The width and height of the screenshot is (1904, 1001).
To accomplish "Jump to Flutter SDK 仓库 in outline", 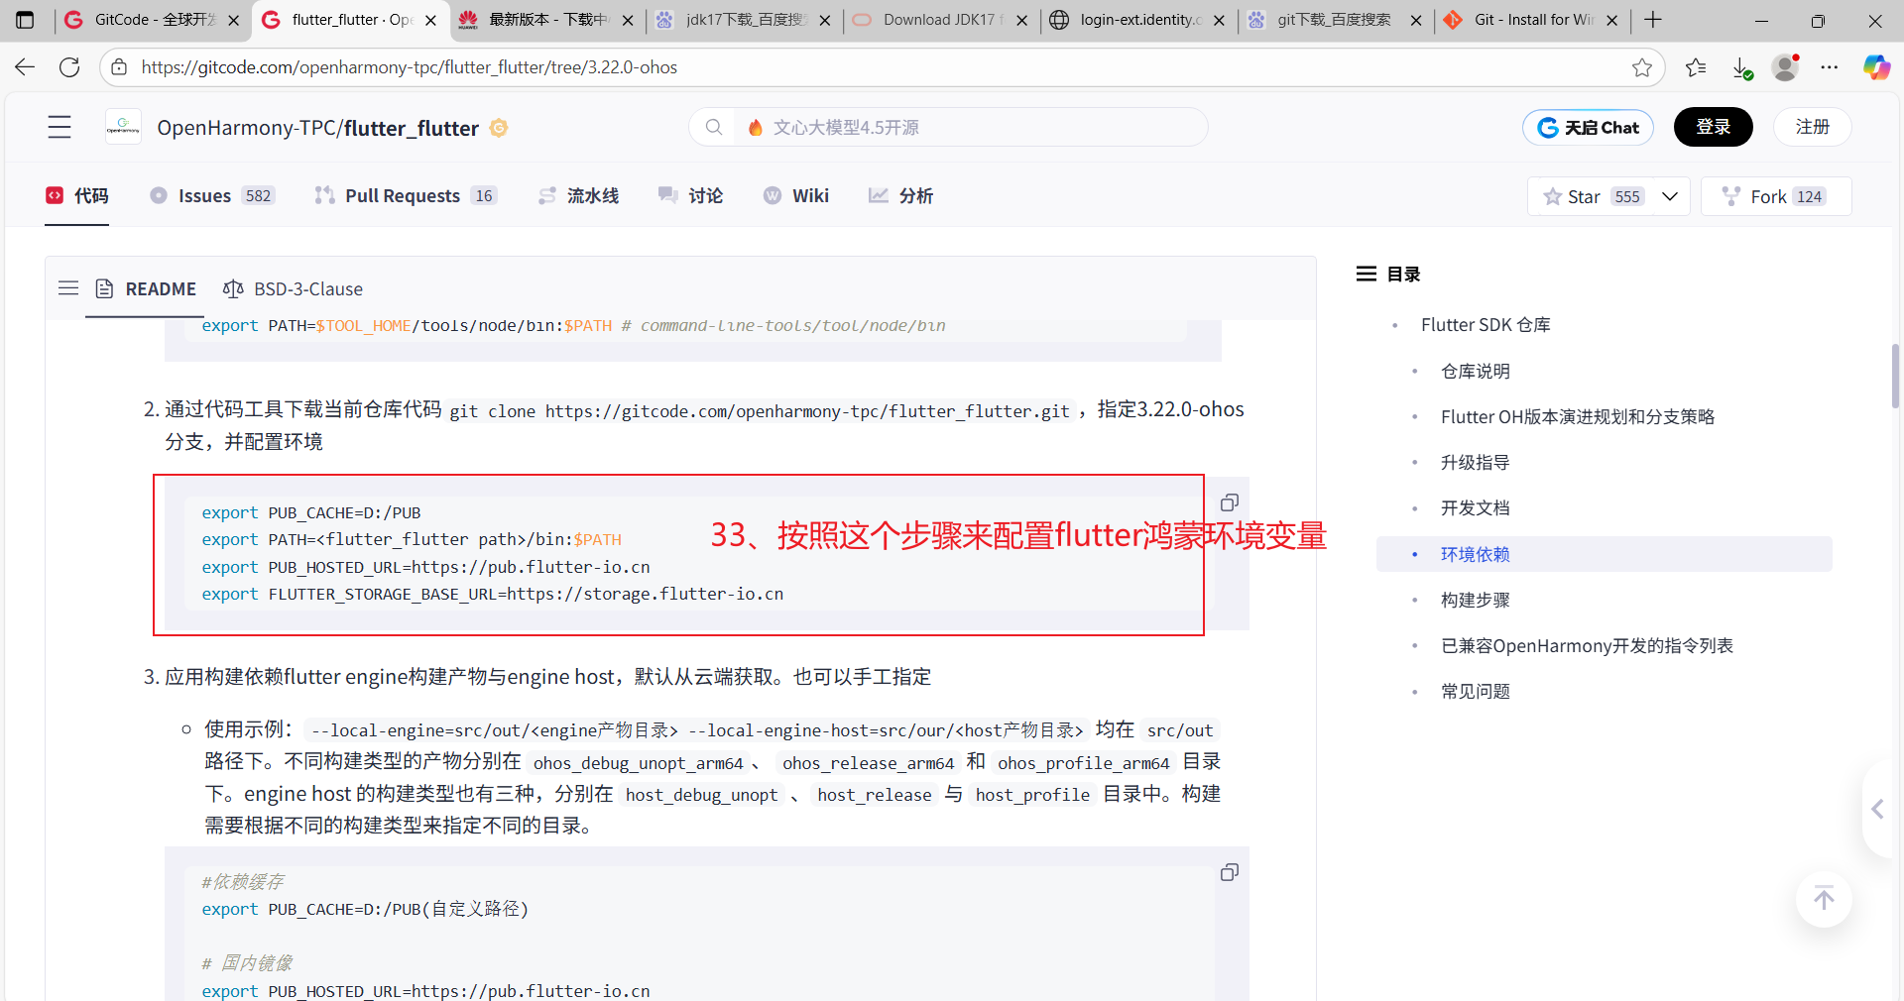I will pyautogui.click(x=1486, y=324).
